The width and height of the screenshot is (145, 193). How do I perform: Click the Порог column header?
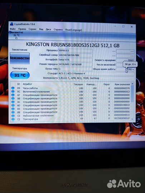click(107, 84)
